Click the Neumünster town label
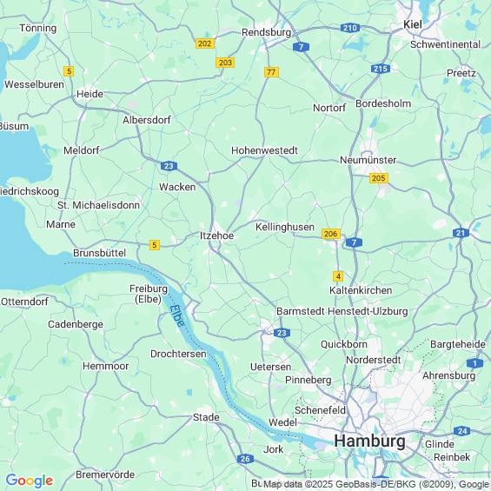 pos(368,160)
